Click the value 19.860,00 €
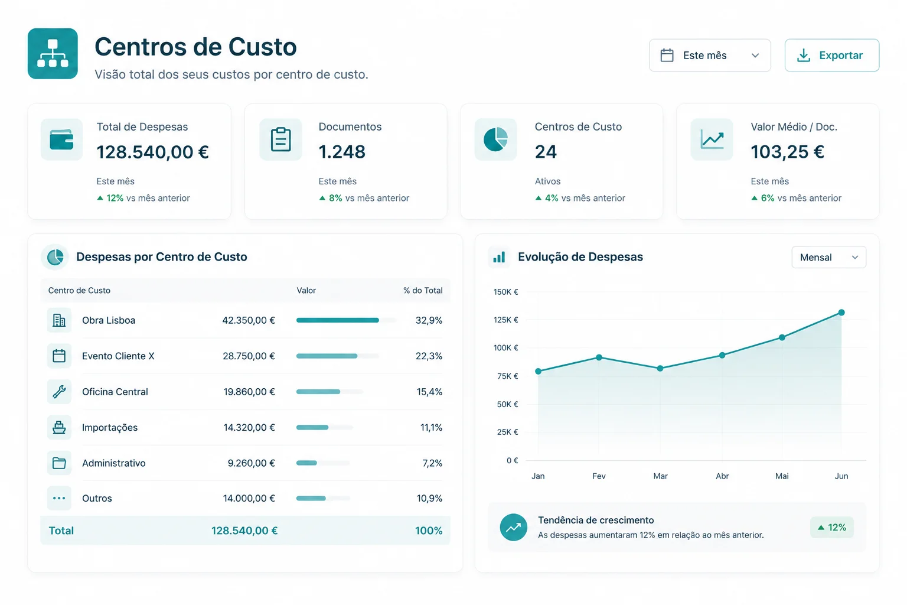This screenshot has height=605, width=907. pos(249,392)
